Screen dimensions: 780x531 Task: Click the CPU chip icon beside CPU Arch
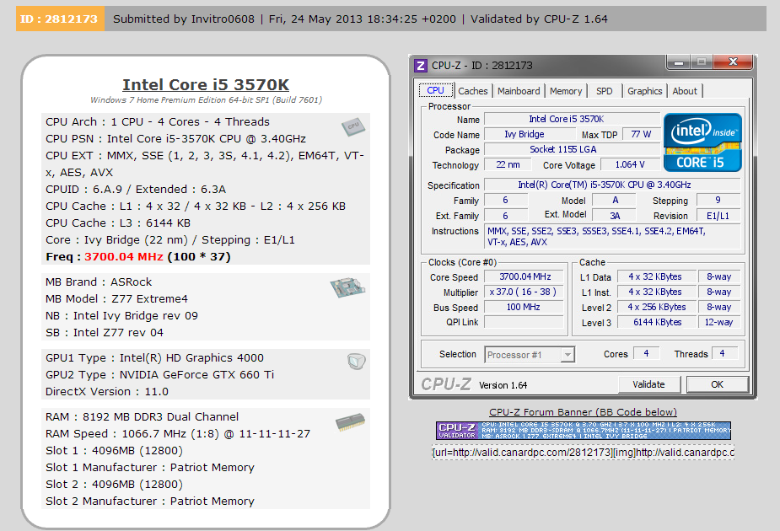353,126
